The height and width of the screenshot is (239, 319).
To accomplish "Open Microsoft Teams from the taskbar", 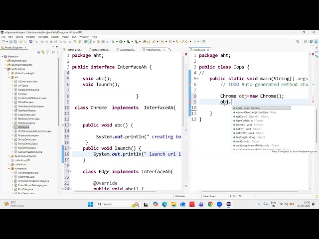I will (201, 204).
